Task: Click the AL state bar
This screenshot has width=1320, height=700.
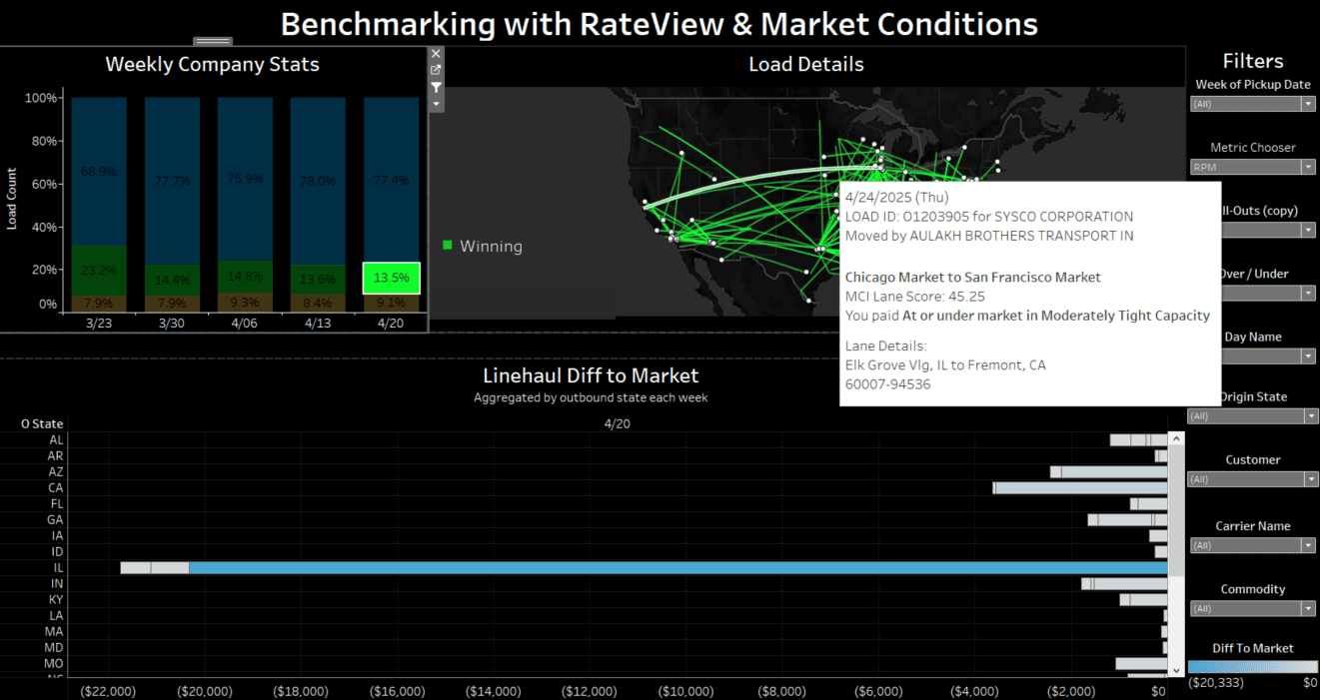Action: tap(1138, 439)
